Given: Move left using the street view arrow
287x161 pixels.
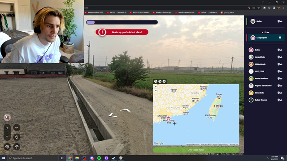Looking at the screenshot, I should pos(113,115).
